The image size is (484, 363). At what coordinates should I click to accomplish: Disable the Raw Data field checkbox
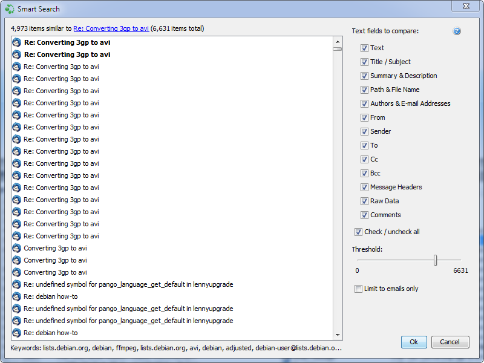pos(364,201)
